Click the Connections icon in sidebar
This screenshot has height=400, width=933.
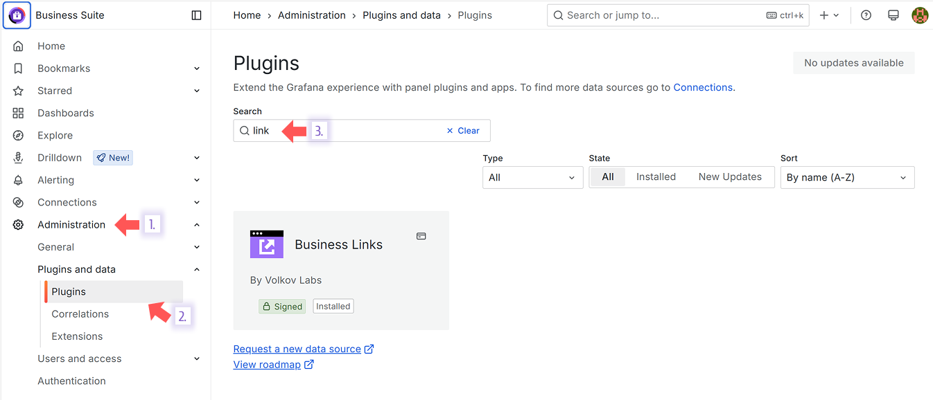(18, 202)
